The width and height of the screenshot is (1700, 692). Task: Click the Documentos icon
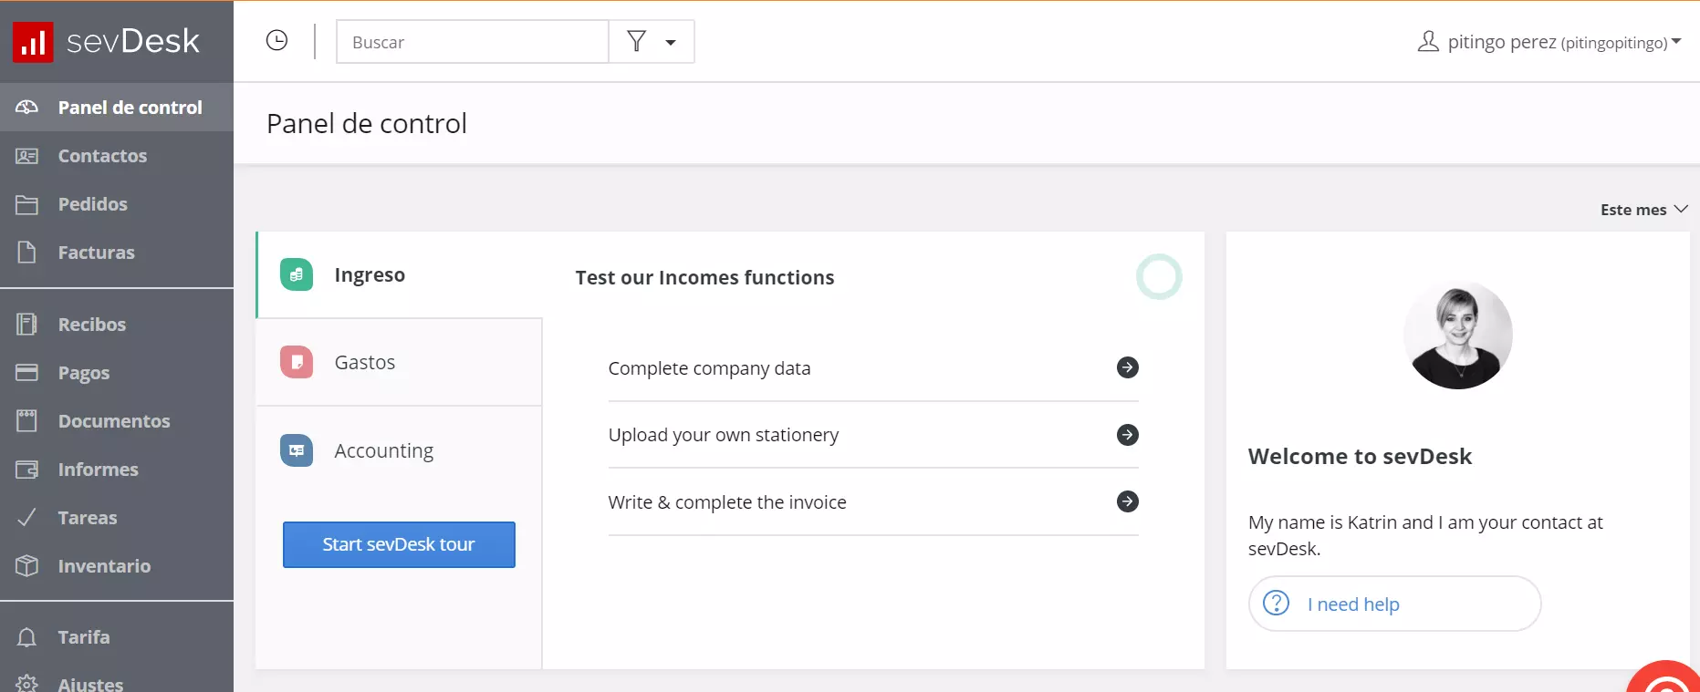pyautogui.click(x=27, y=421)
